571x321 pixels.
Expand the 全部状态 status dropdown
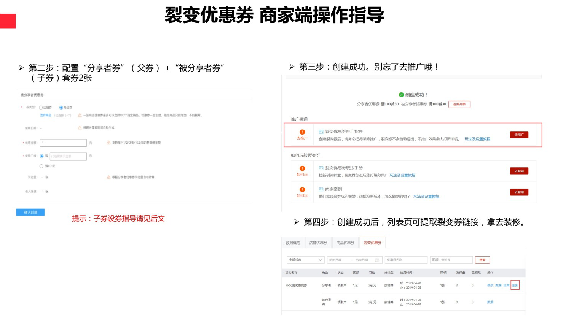point(305,260)
